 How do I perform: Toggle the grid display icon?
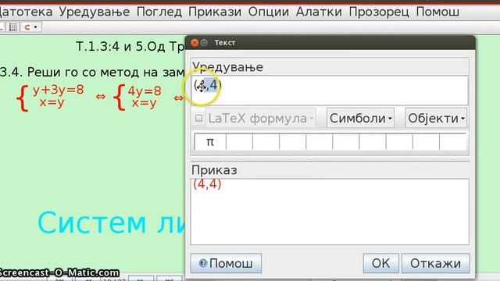point(13,27)
